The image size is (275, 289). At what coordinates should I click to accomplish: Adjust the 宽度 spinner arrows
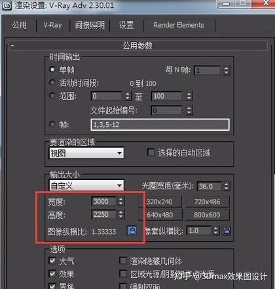click(120, 202)
